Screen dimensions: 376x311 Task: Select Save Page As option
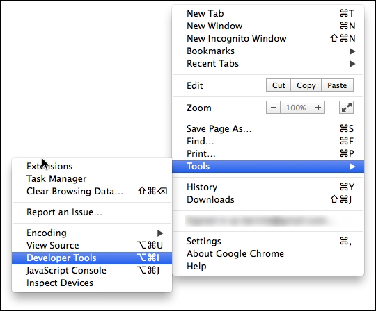coord(268,128)
